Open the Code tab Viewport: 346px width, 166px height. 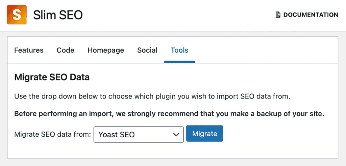click(65, 50)
